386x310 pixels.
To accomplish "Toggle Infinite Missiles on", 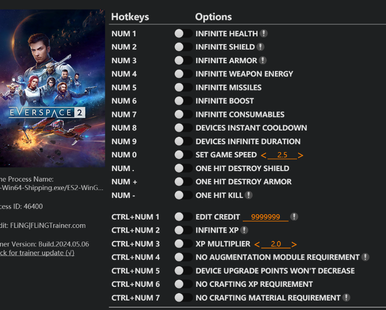I will [183, 87].
